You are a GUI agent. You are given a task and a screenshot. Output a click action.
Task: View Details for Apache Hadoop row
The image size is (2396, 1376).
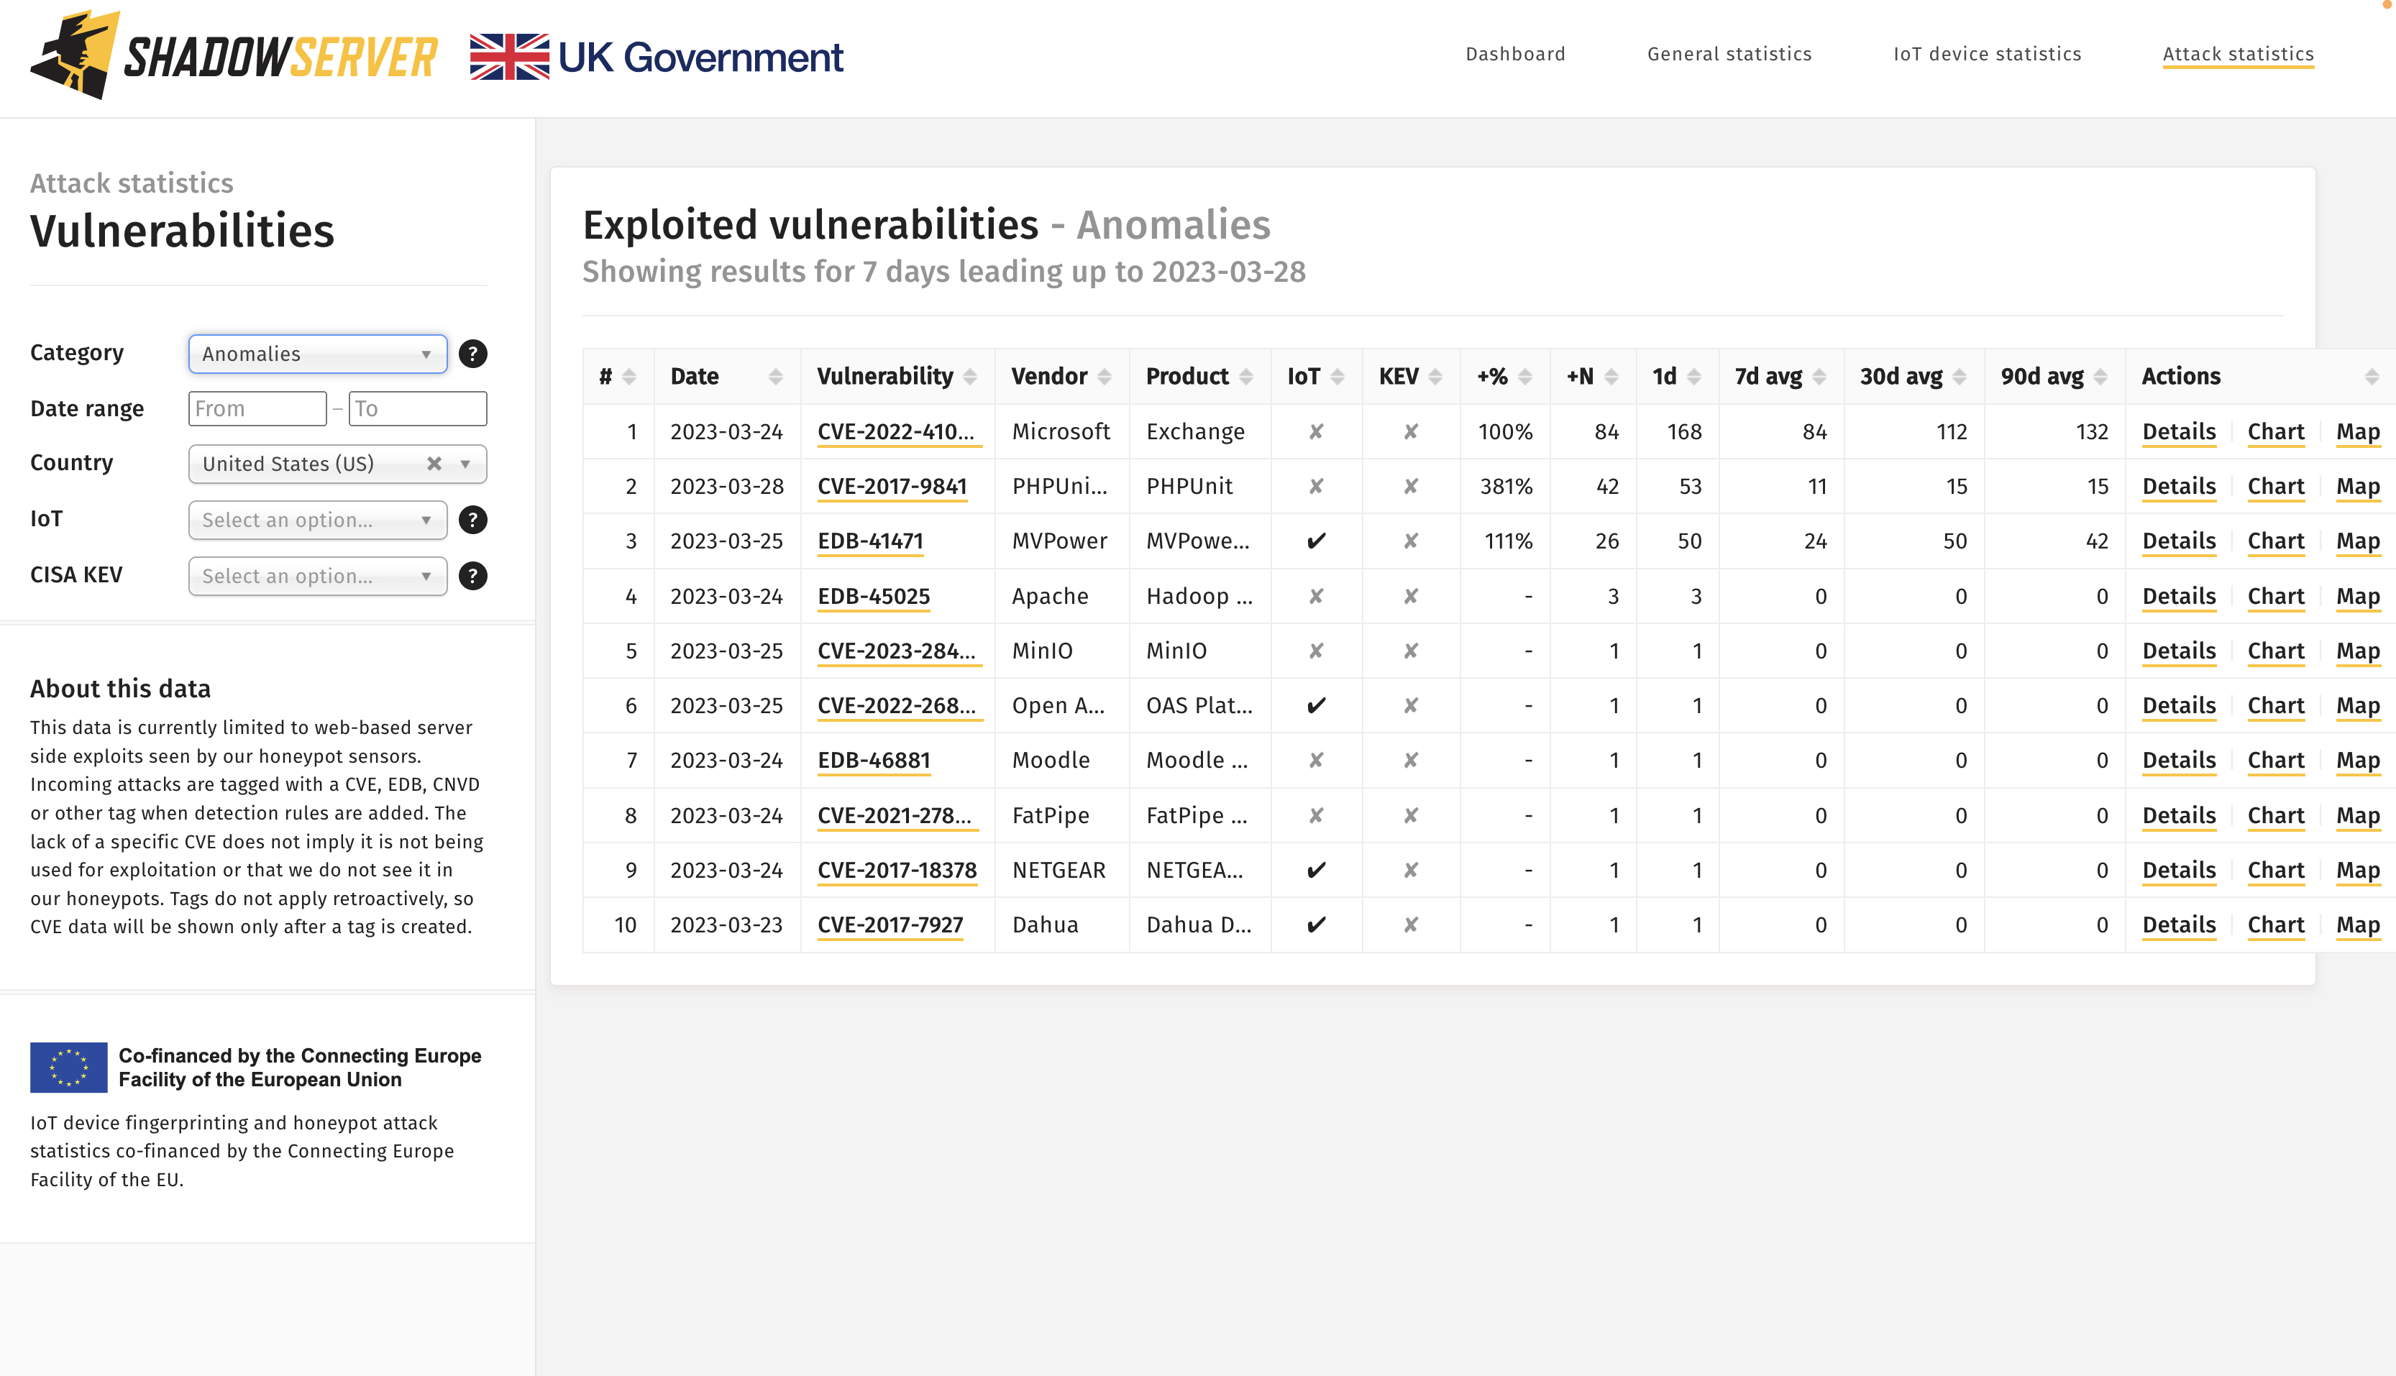pyautogui.click(x=2179, y=596)
